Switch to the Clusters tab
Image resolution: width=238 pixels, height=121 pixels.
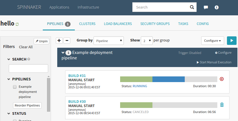coord(87,24)
